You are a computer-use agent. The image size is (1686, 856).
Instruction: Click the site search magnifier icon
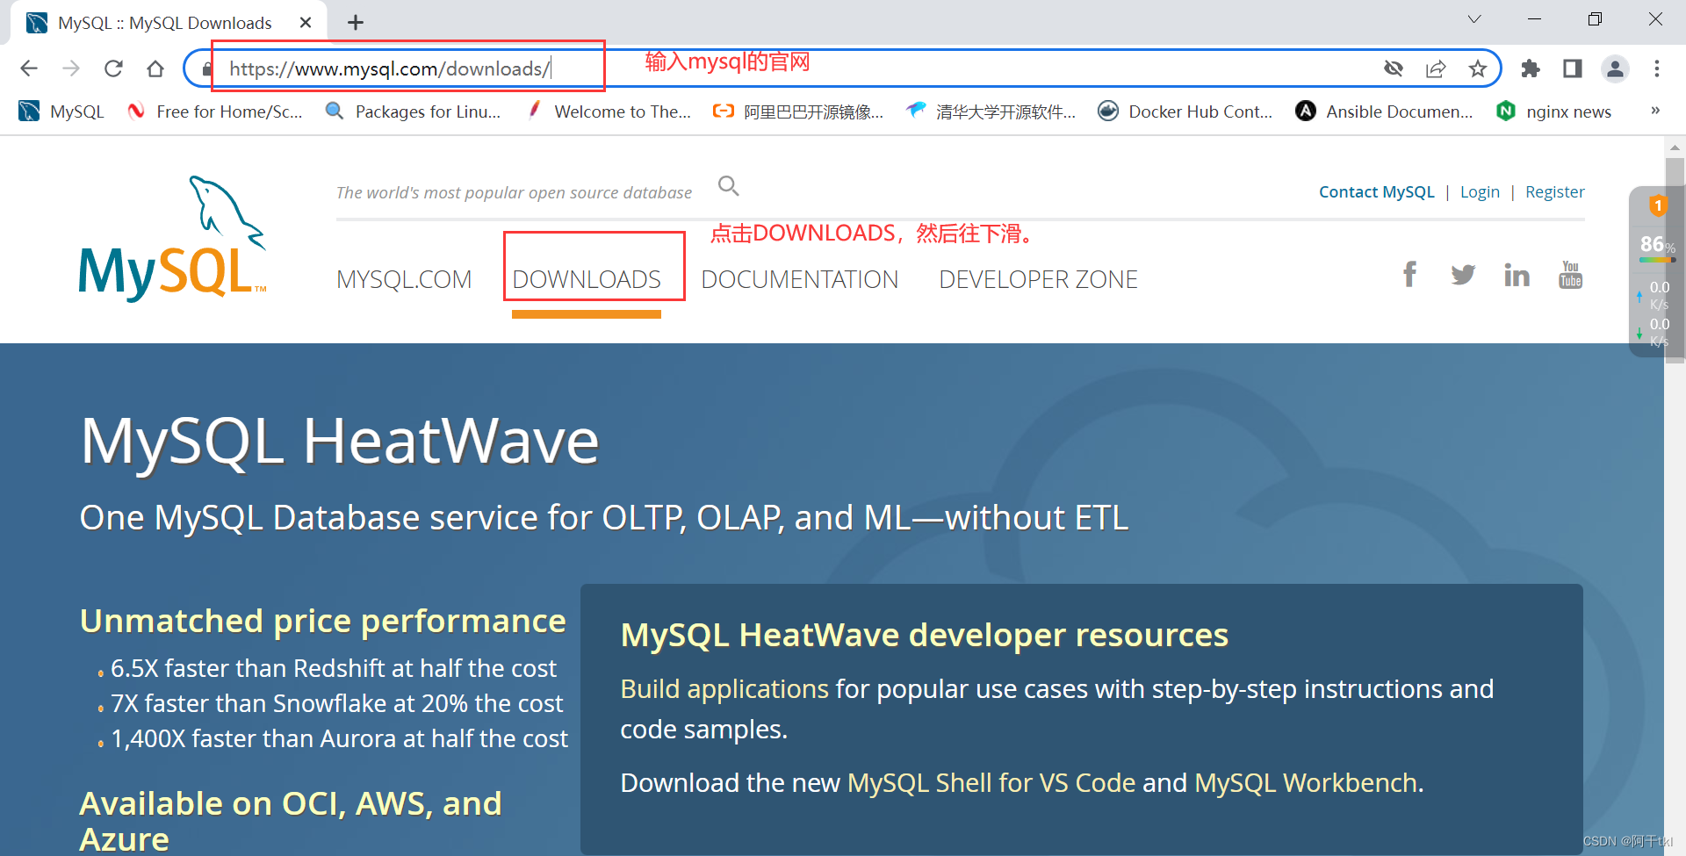pos(729,186)
